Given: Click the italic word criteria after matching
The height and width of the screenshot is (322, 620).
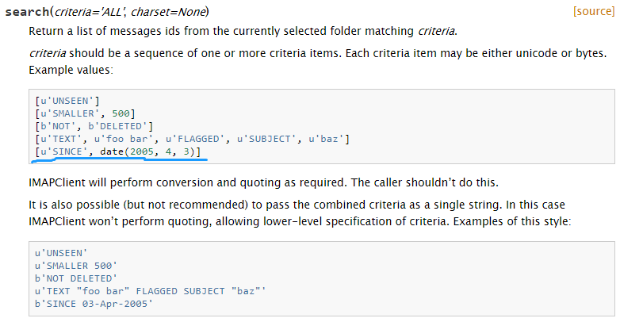Looking at the screenshot, I should coord(436,31).
